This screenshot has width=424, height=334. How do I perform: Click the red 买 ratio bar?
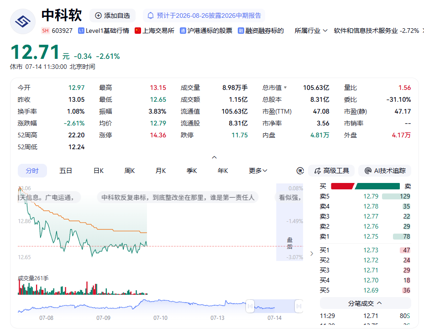click(x=342, y=186)
